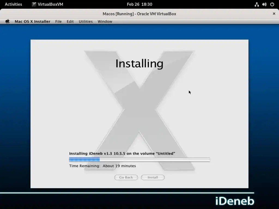Screen dimensions: 279x209
Task: Open the power menu icon
Action: coord(272,4)
